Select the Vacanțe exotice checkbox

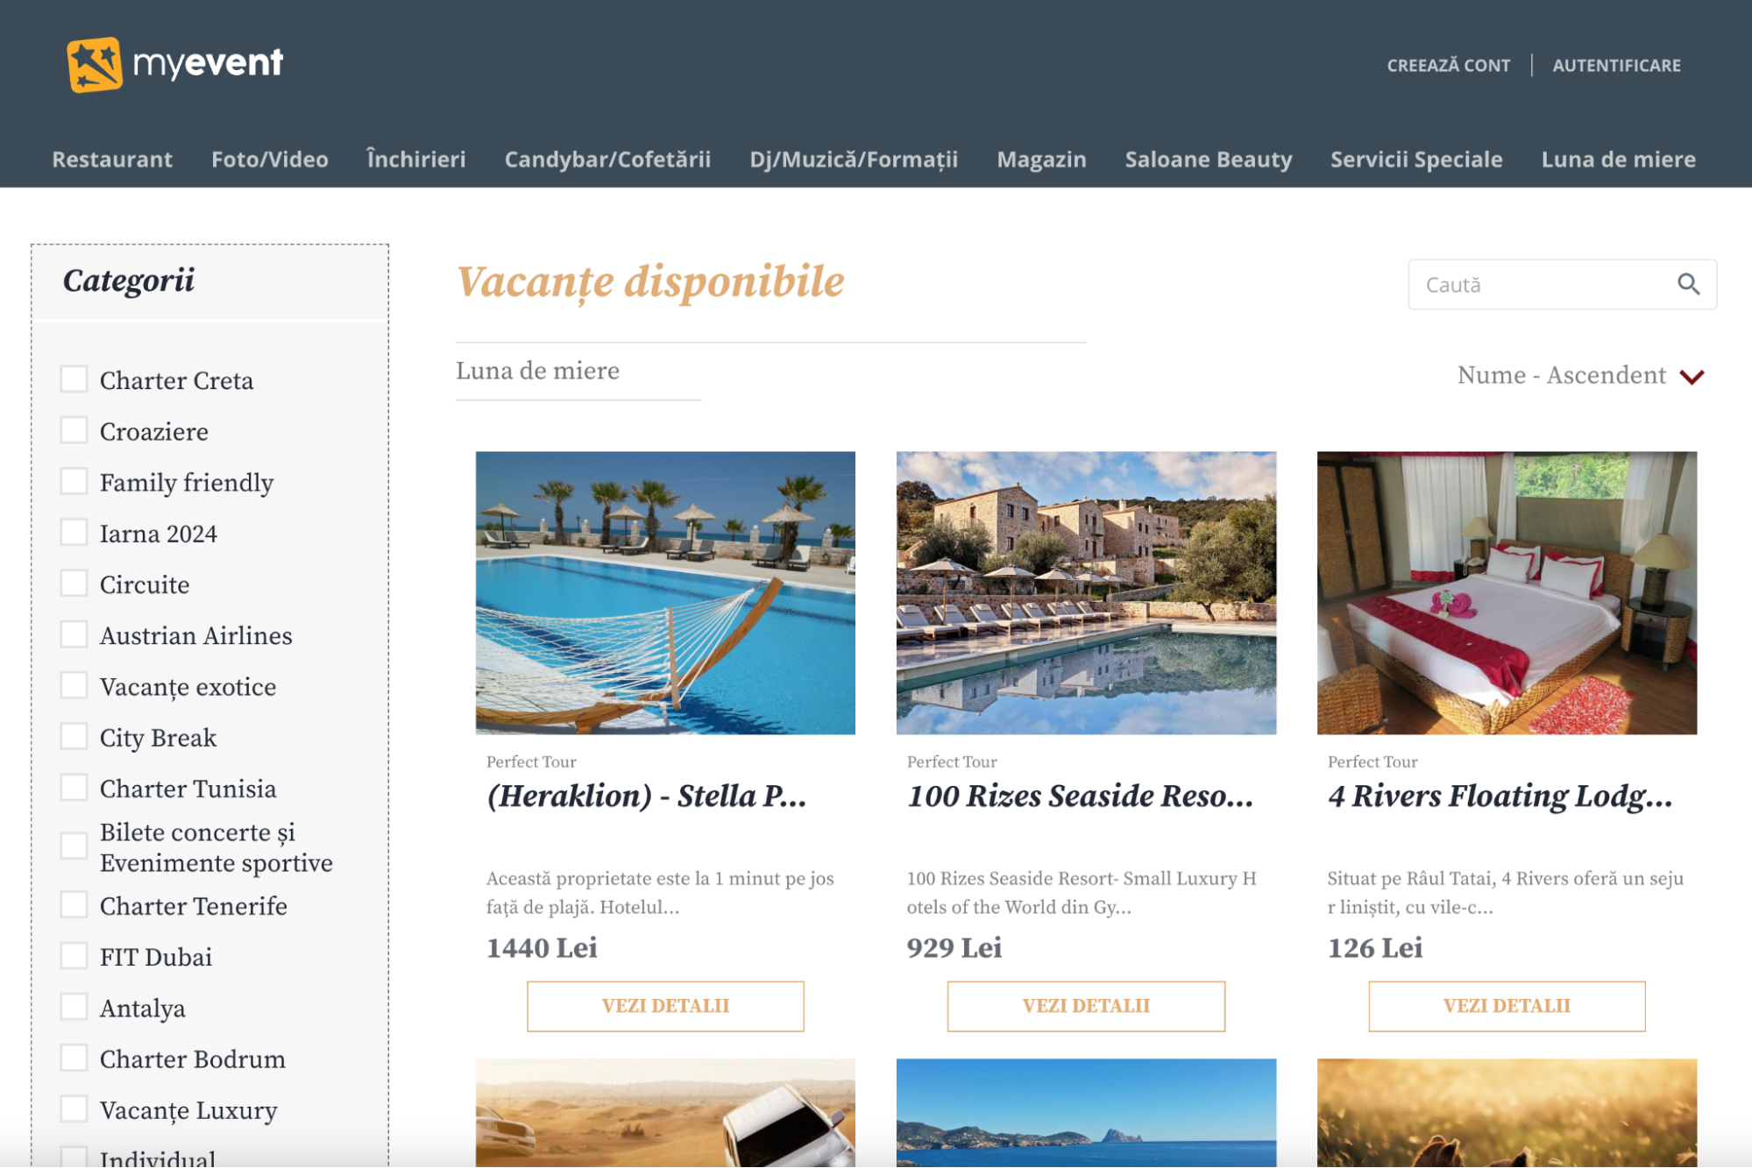(x=74, y=685)
